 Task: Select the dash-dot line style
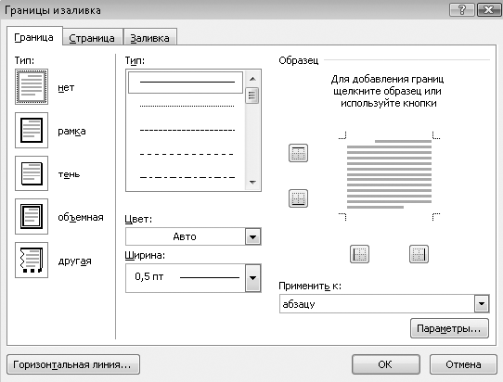pos(187,177)
